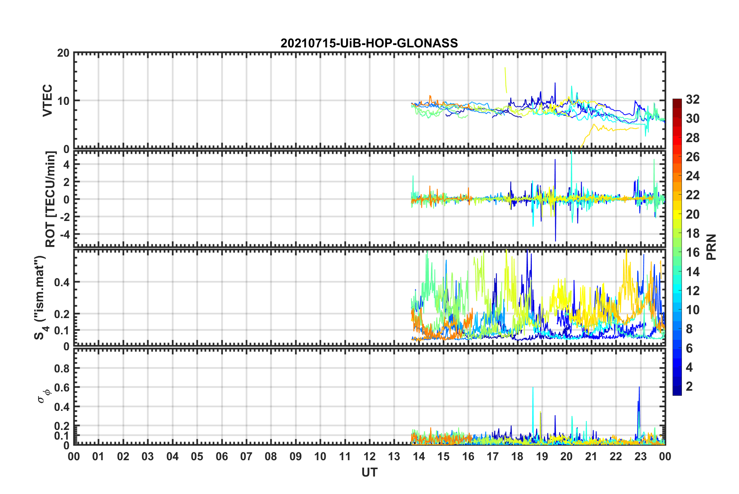Click x-axis tick label 04
The height and width of the screenshot is (494, 739).
173,456
